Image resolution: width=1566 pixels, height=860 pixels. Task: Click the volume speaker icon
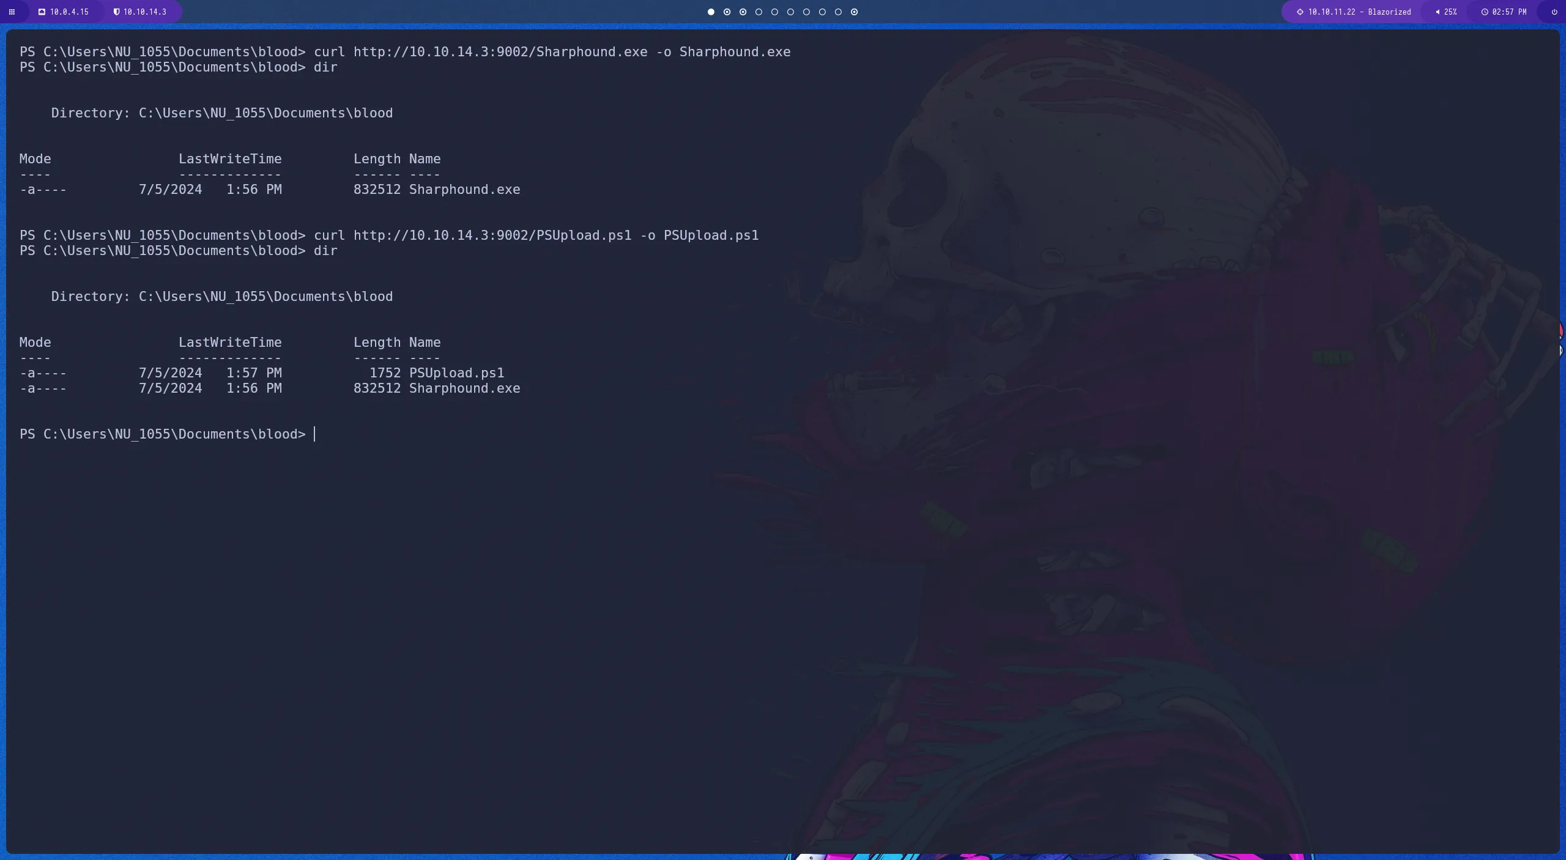click(1438, 12)
